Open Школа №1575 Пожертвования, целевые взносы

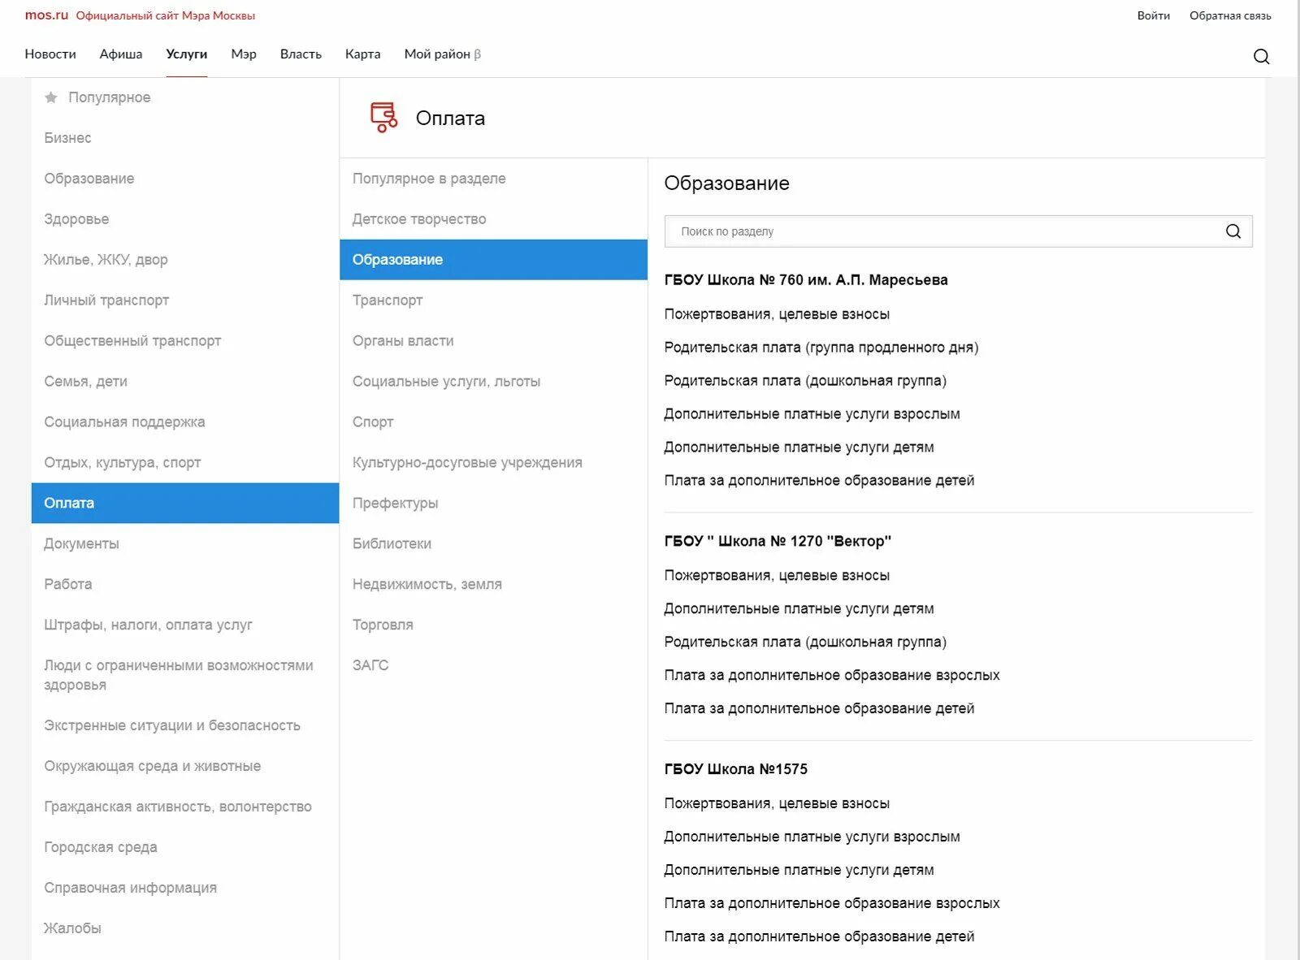(x=777, y=804)
